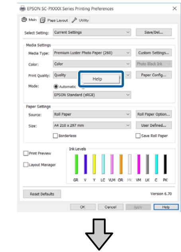Expand the Media Type dropdown
The height and width of the screenshot is (252, 181).
point(92,53)
